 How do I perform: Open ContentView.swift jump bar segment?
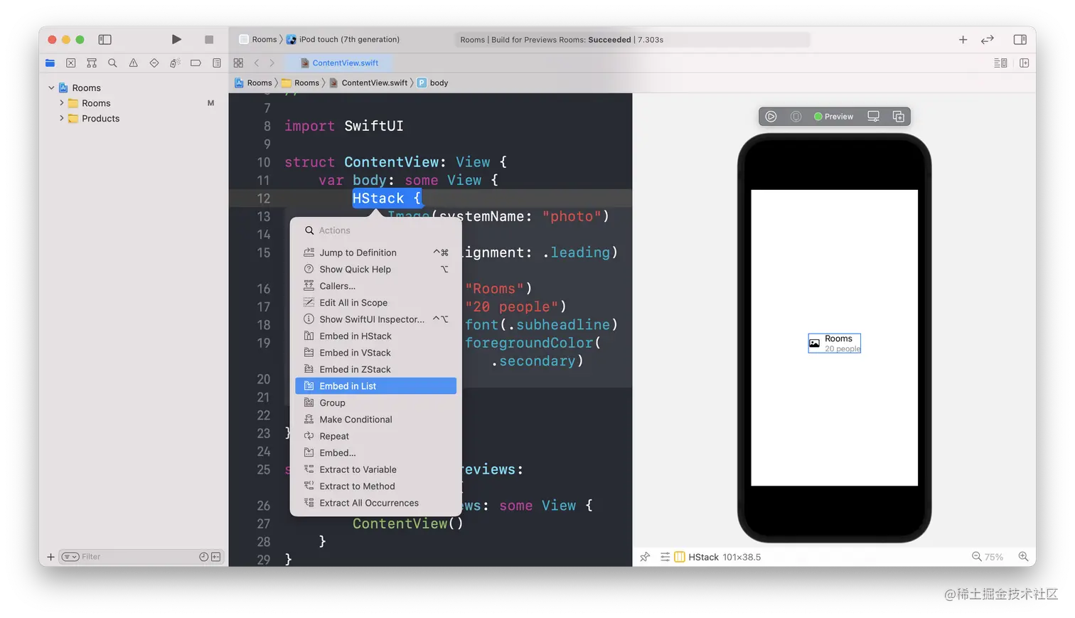click(x=368, y=82)
